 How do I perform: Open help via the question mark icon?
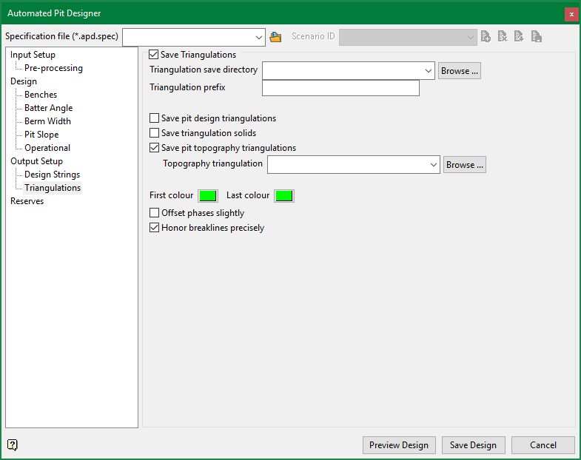(13, 444)
